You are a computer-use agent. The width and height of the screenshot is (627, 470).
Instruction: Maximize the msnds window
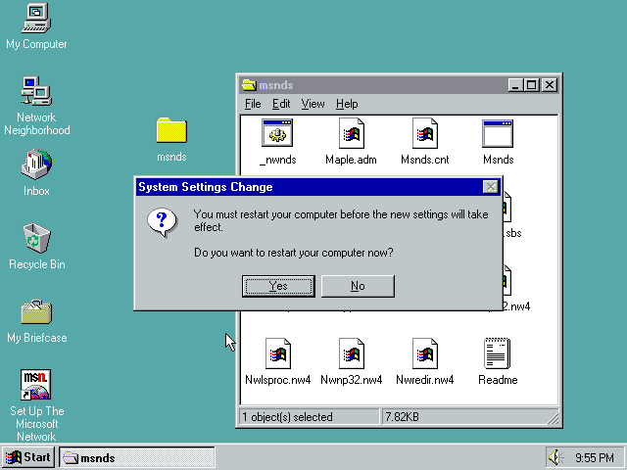[x=531, y=85]
